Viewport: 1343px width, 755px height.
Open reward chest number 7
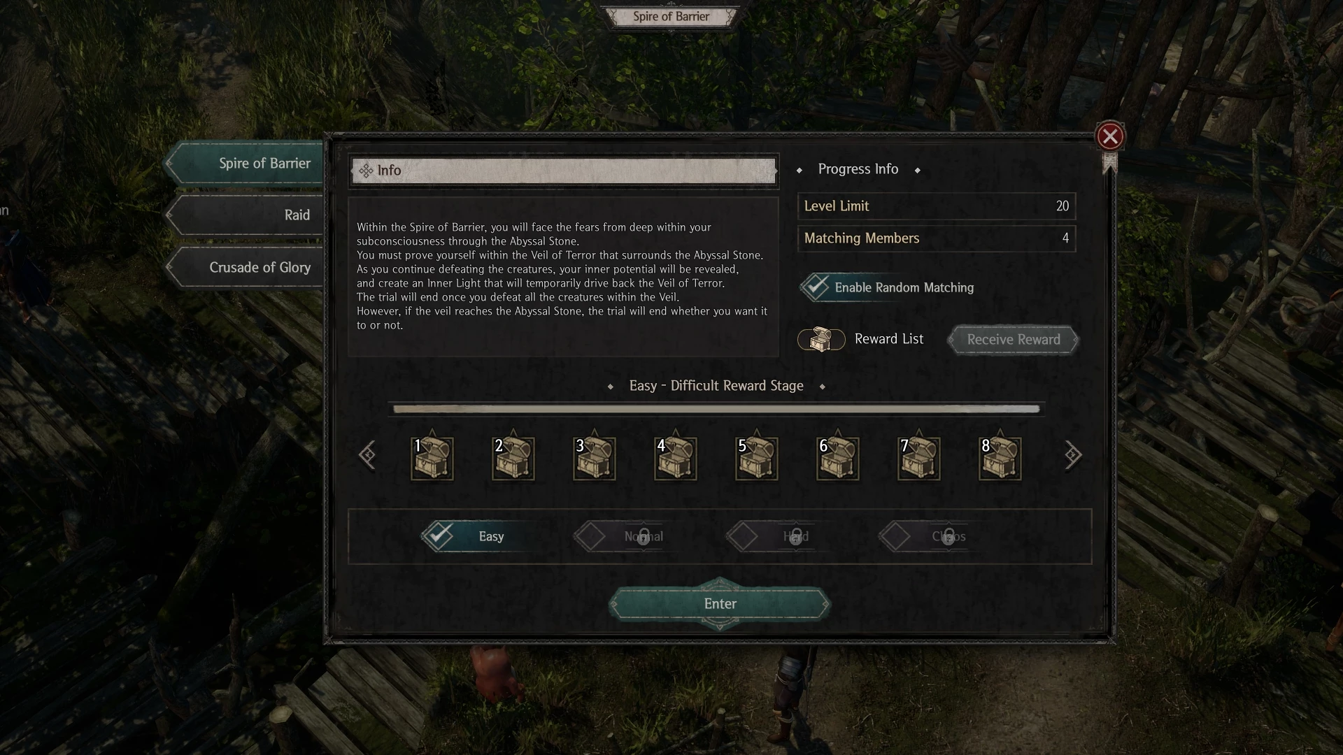919,458
